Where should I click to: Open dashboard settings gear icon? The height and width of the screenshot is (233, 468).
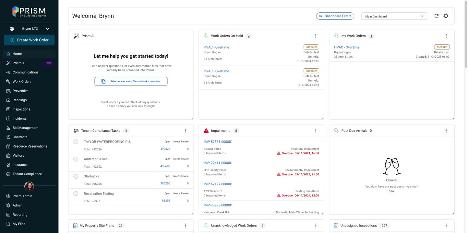[446, 16]
